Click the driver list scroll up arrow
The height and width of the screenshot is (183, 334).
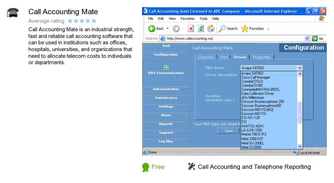click(x=300, y=74)
